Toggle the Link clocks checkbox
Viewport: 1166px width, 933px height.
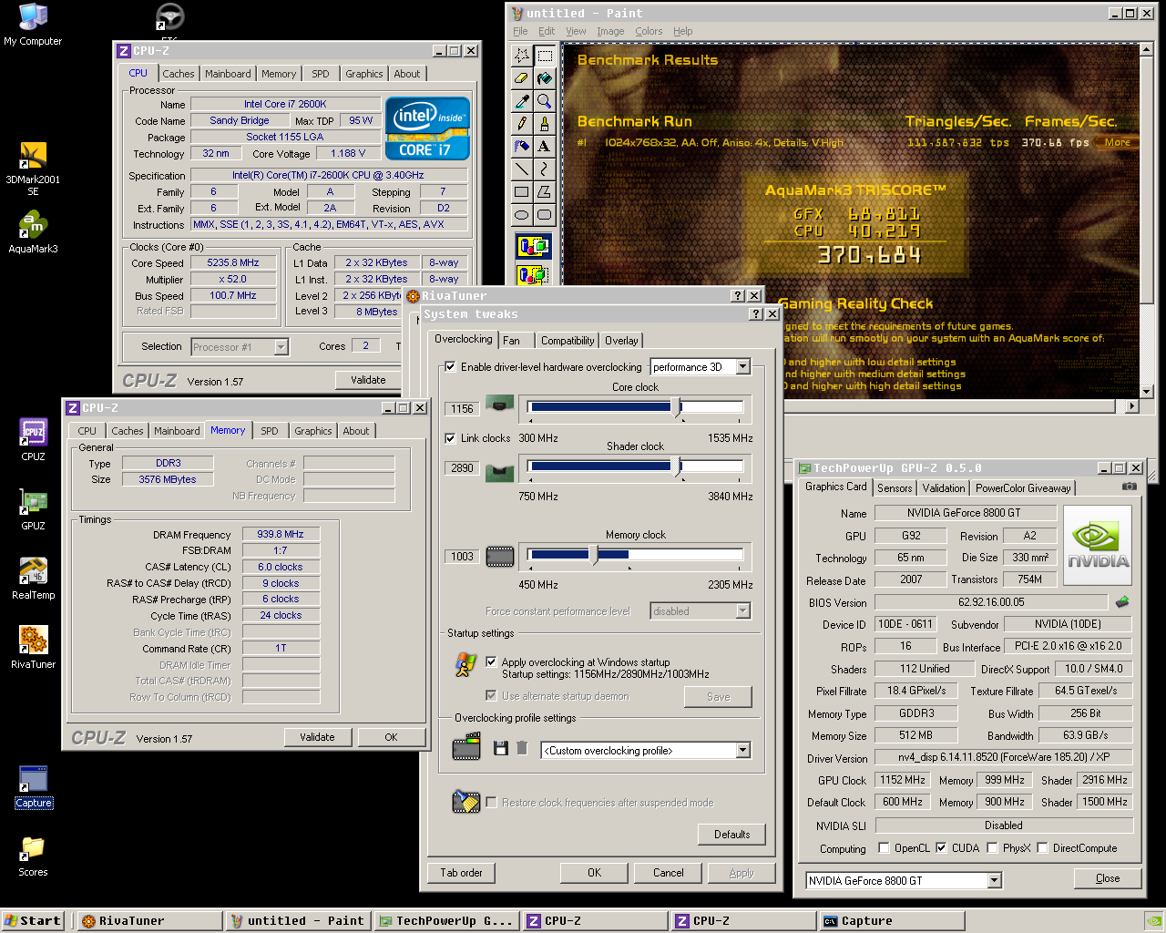coord(450,438)
